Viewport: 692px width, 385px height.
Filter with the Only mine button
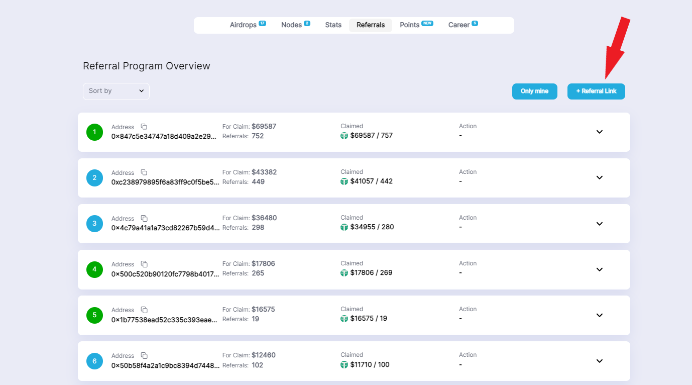(x=535, y=91)
